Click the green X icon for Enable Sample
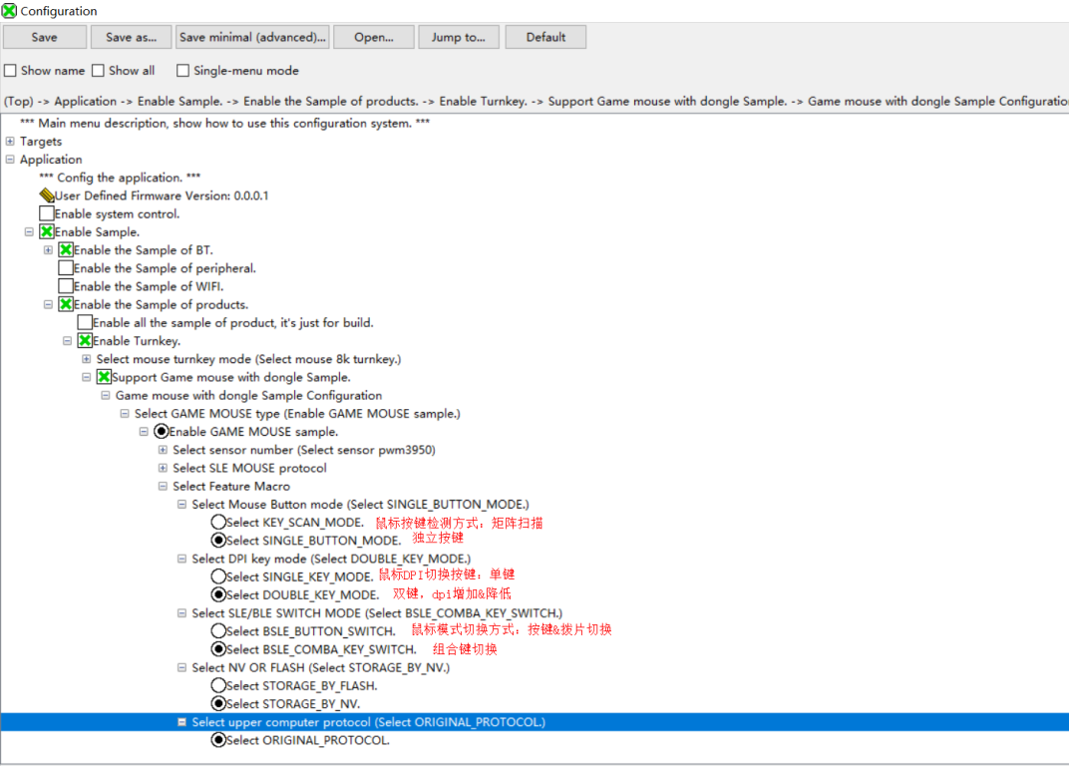Image resolution: width=1069 pixels, height=766 pixels. pos(47,231)
